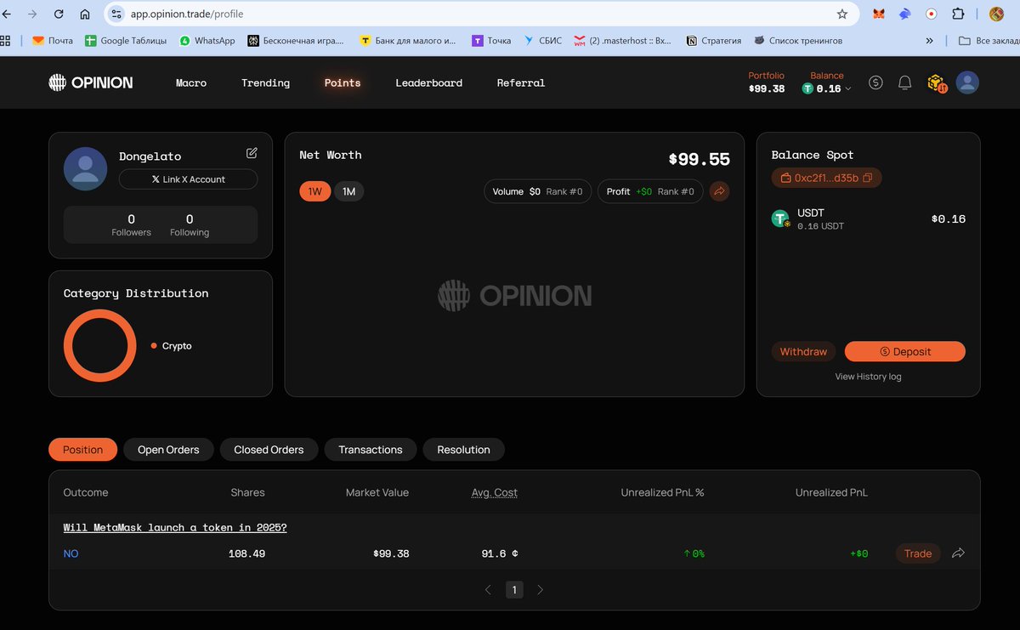Screen dimensions: 1020x630
Task: Open the notifications bell
Action: (x=905, y=82)
